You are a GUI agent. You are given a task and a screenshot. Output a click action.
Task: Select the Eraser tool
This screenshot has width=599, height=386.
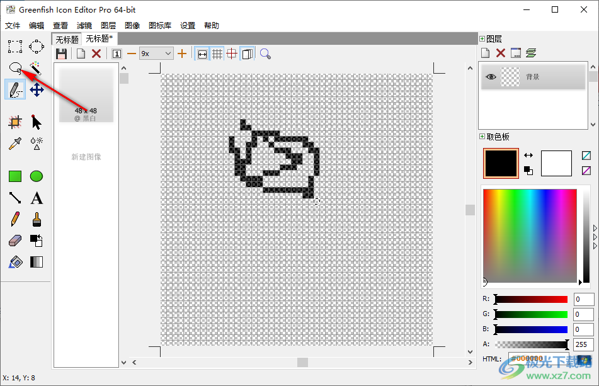(14, 240)
